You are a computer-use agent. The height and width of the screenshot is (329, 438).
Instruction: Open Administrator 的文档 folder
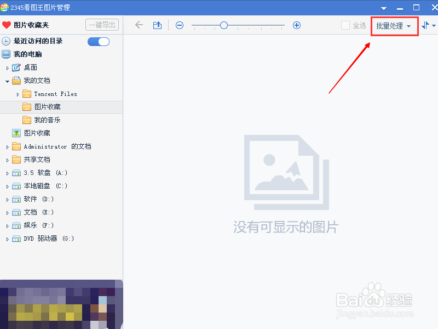coord(57,146)
